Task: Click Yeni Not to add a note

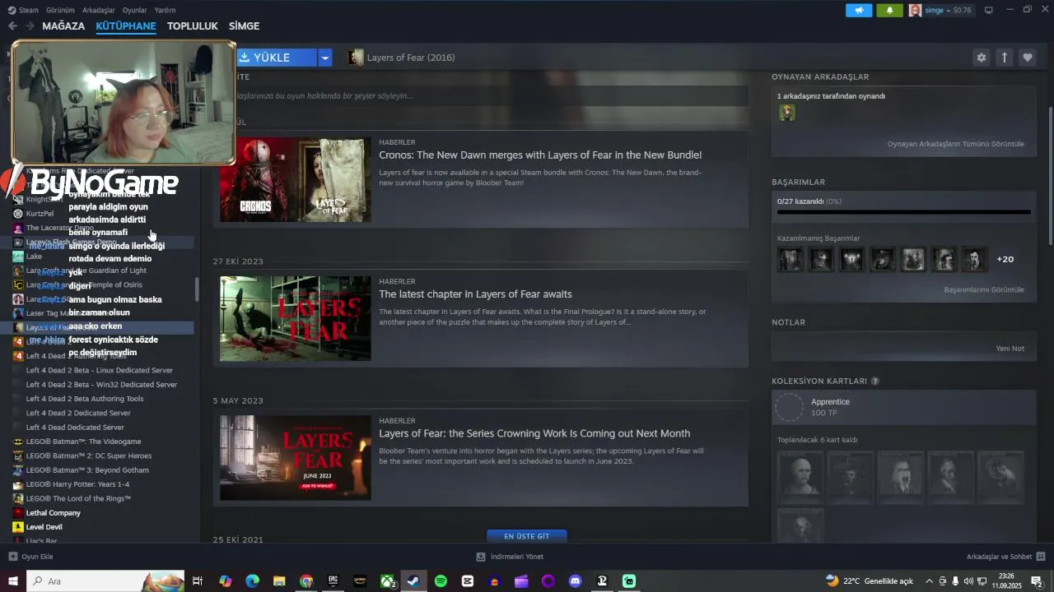Action: click(1010, 349)
